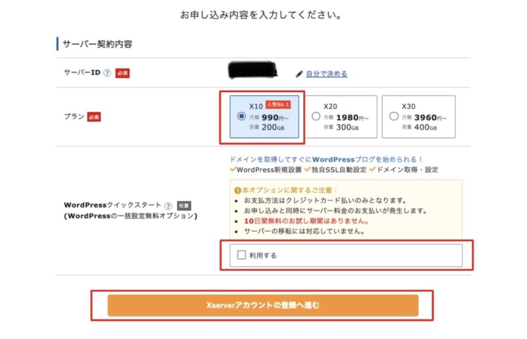Click the orange warning icon in notice box
The width and height of the screenshot is (527, 339).
(238, 190)
